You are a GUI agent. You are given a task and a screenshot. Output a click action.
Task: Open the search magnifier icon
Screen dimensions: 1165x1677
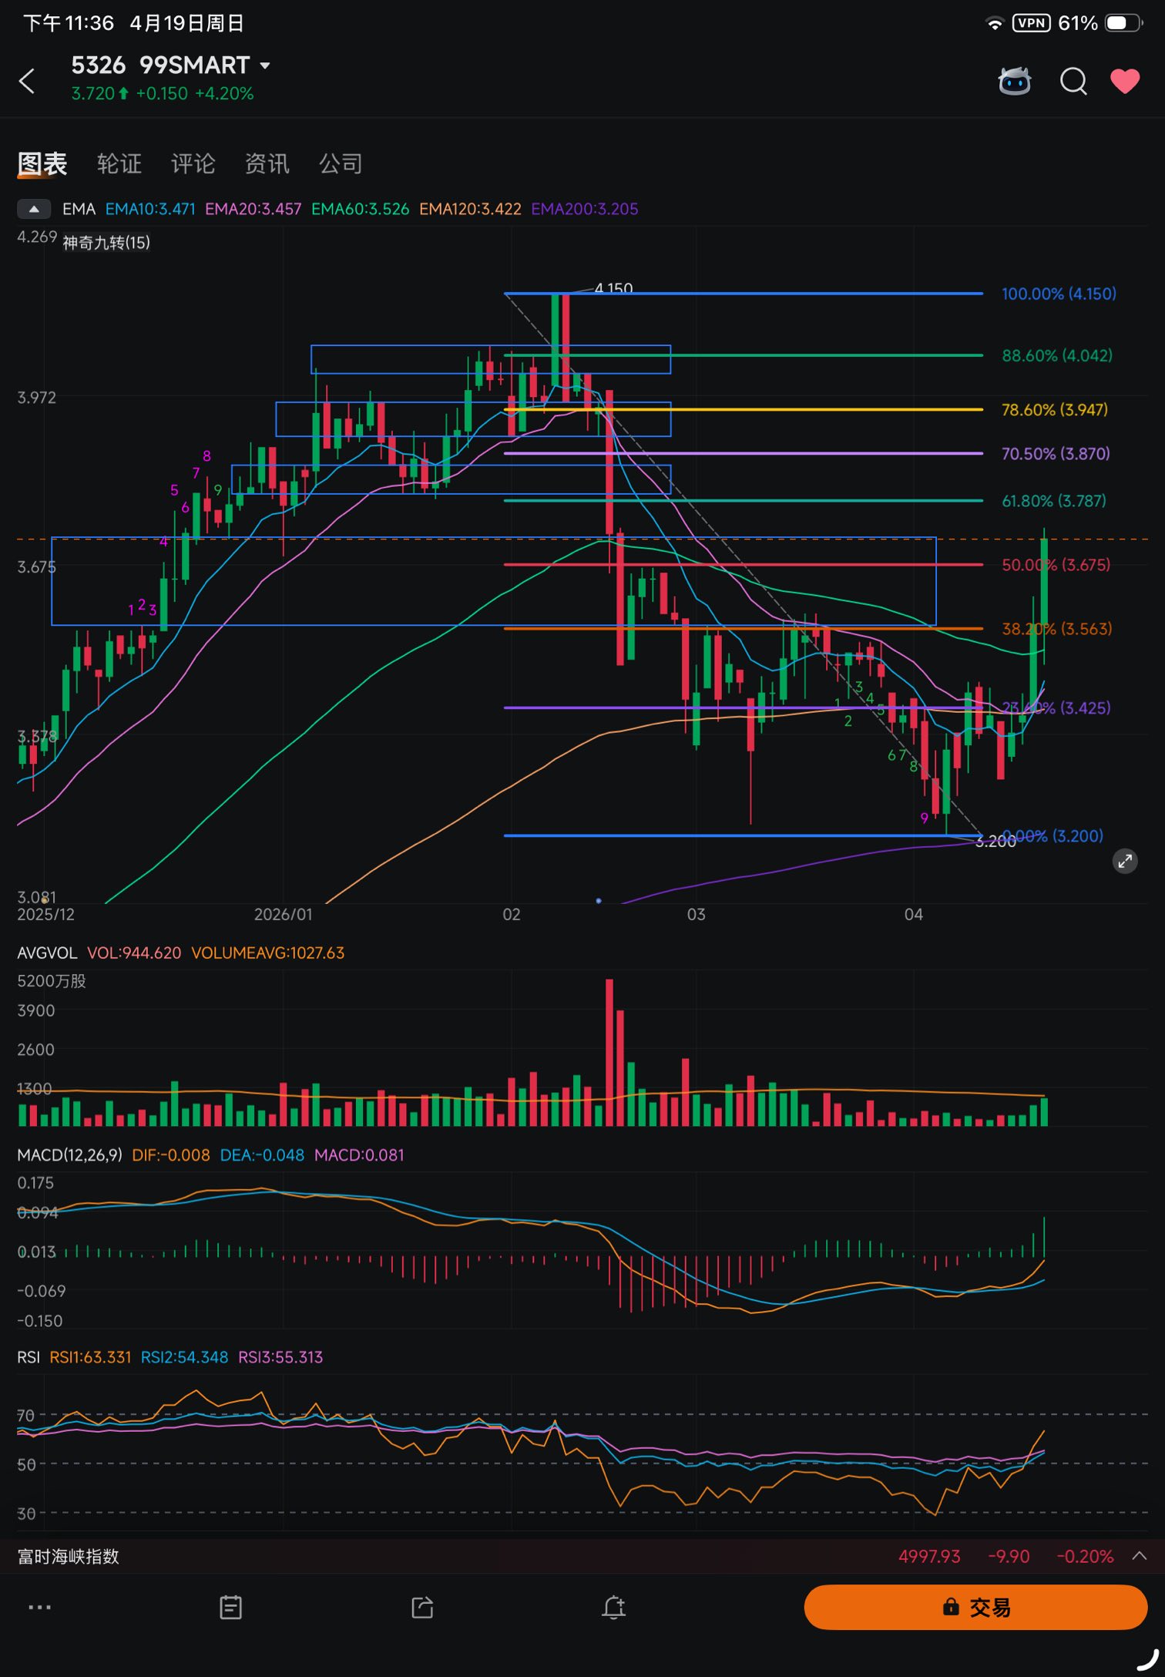[x=1073, y=81]
